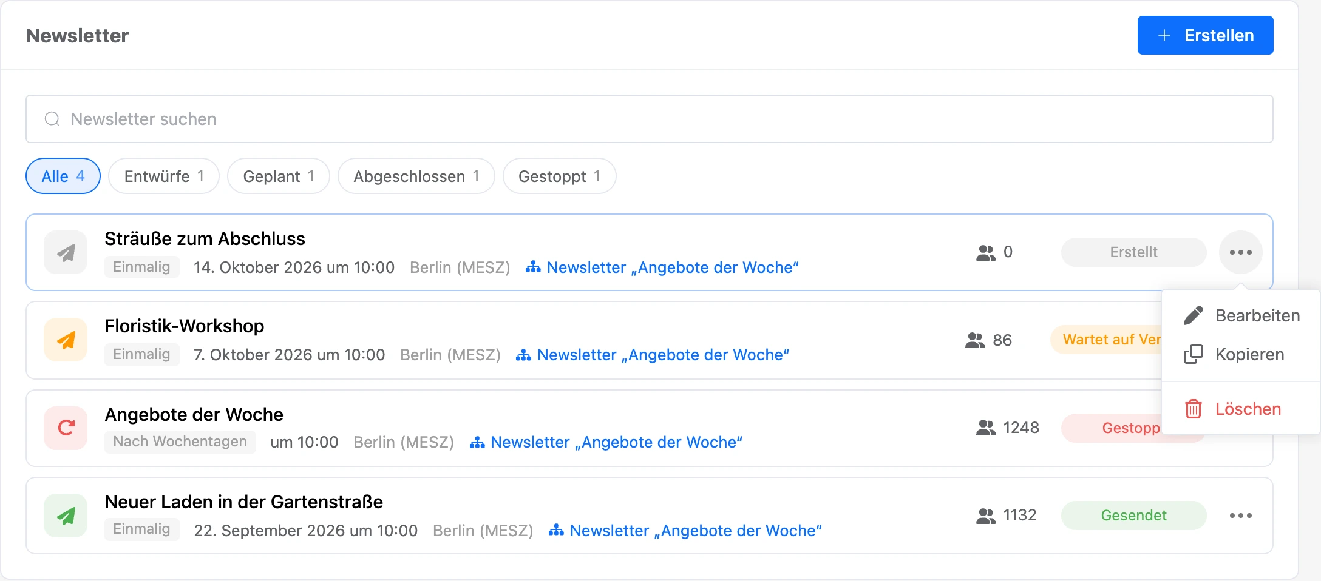Choose Löschen from the context menu
The image size is (1321, 581).
1241,409
